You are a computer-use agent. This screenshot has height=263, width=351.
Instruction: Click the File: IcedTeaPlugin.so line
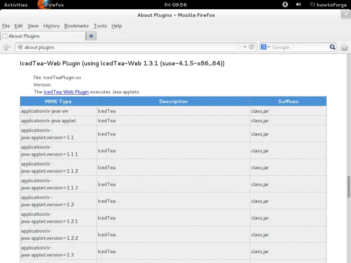(57, 78)
